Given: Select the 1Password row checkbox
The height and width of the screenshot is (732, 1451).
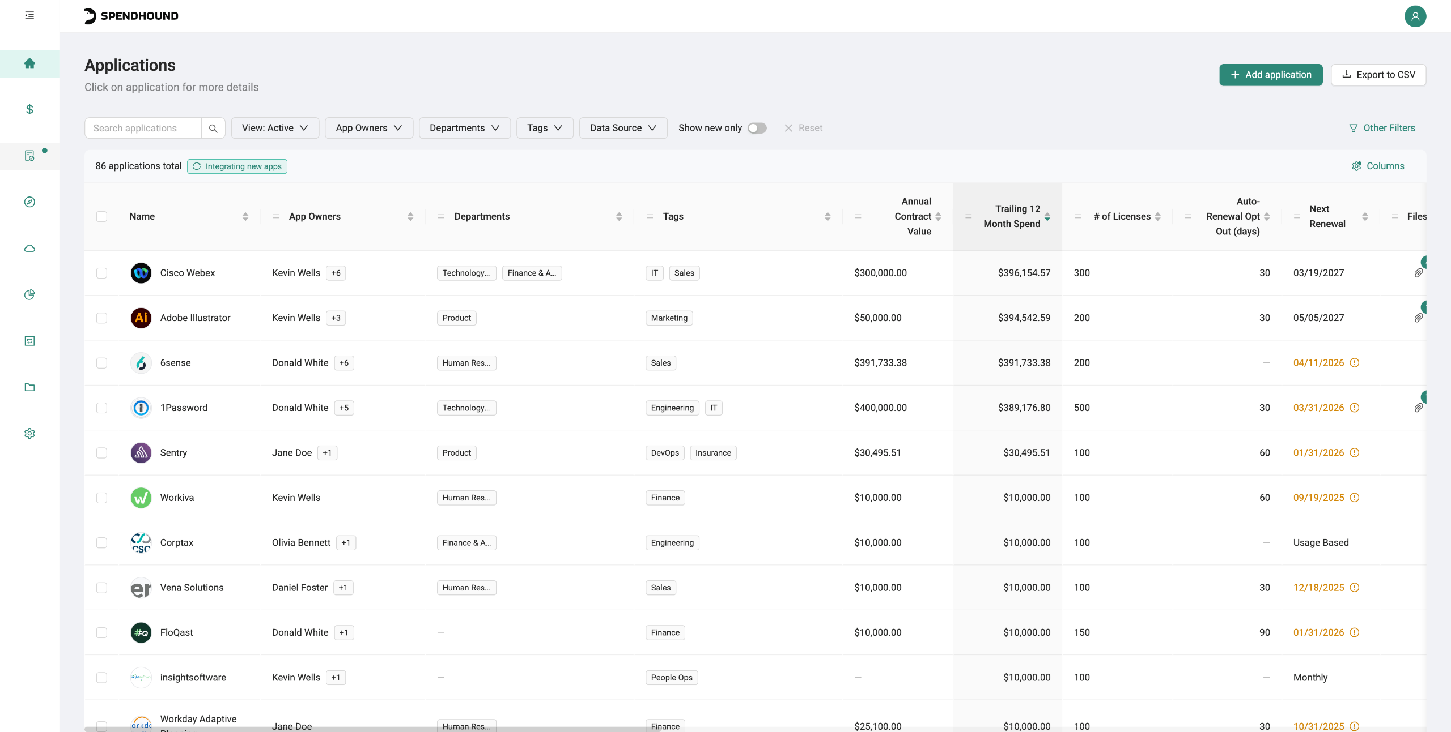Looking at the screenshot, I should click(101, 408).
